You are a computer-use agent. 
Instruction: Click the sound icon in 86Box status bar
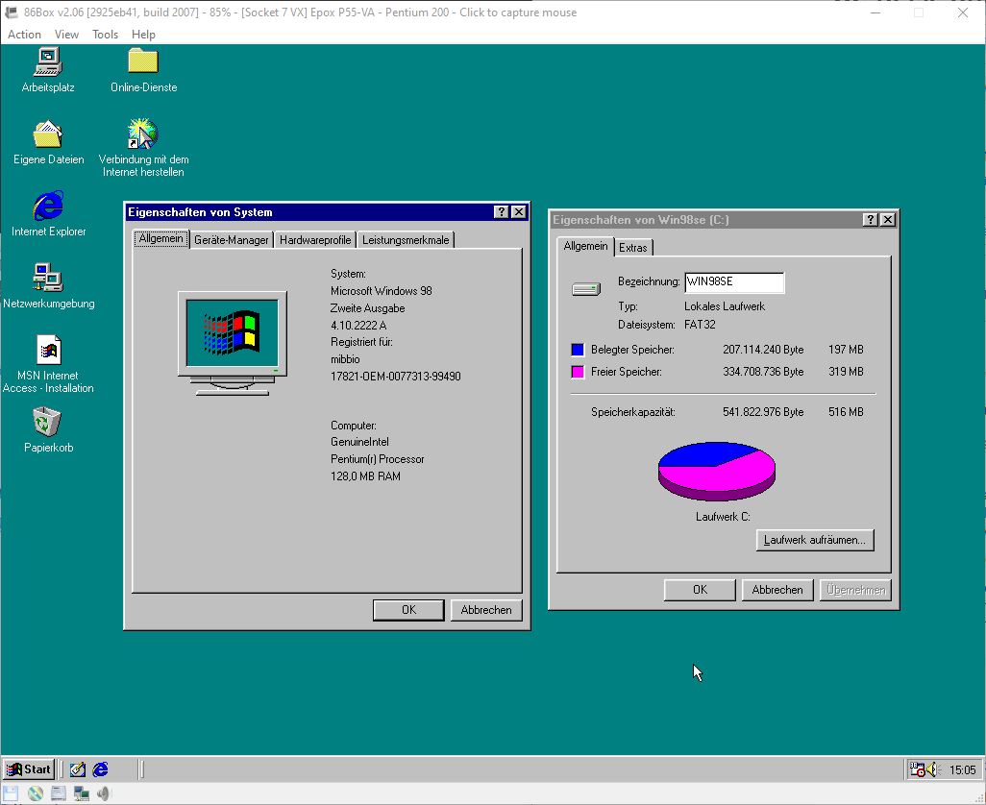tap(102, 793)
